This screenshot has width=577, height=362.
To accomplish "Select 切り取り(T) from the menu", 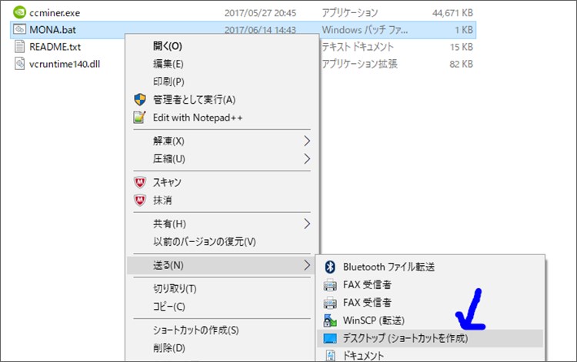I will pyautogui.click(x=175, y=288).
